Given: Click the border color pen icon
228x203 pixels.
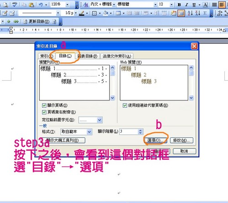Looking at the screenshot, I should pyautogui.click(x=82, y=13).
